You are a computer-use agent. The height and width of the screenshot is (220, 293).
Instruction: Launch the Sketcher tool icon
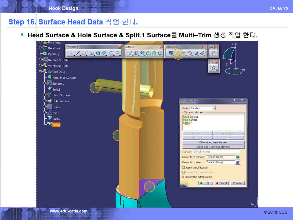coord(214,68)
